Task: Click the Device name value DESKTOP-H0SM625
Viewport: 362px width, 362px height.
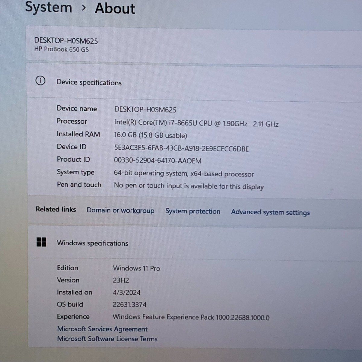Action: tap(145, 110)
